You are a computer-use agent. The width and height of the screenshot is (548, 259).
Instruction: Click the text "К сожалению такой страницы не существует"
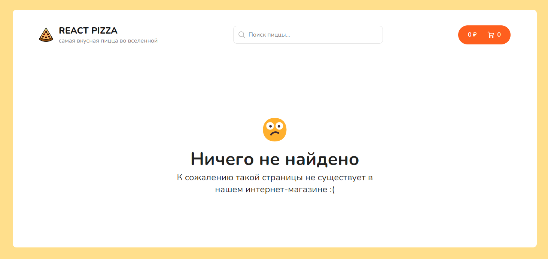pos(271,177)
